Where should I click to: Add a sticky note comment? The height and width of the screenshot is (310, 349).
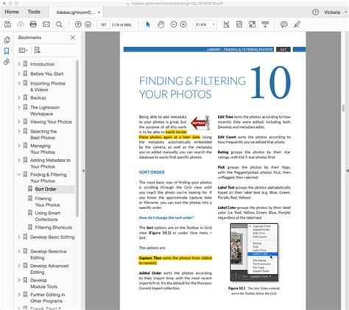tap(284, 24)
